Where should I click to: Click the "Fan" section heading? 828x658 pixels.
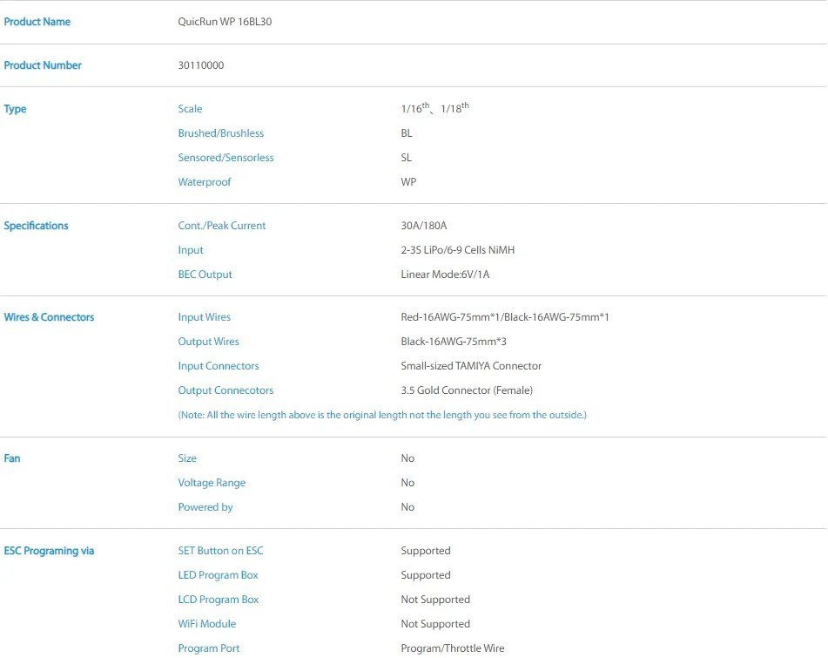(12, 458)
